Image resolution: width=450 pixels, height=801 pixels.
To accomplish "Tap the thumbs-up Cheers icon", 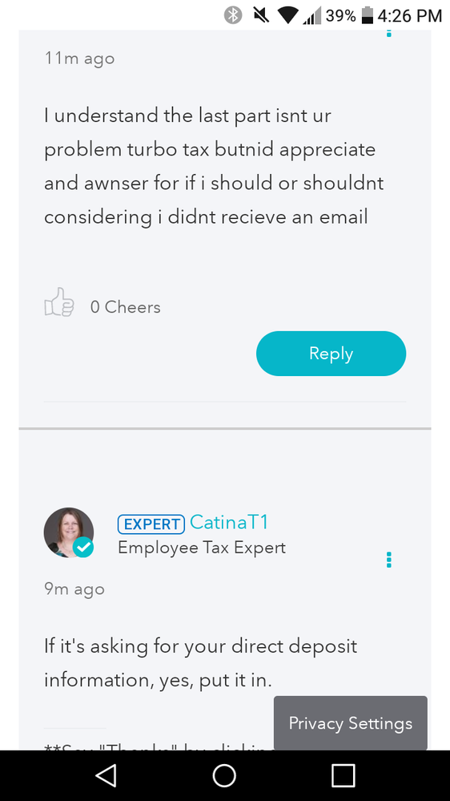I will pos(59,302).
